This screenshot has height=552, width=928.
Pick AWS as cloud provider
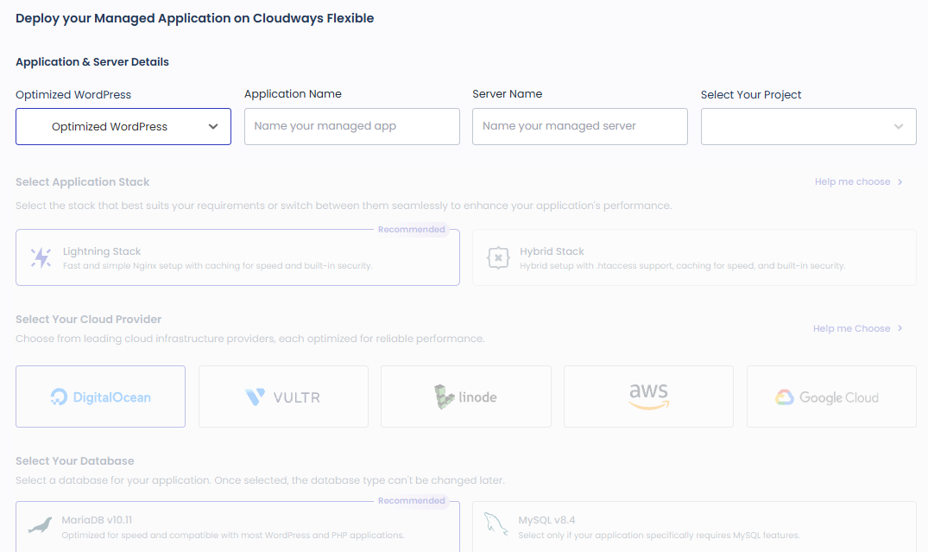click(x=648, y=397)
